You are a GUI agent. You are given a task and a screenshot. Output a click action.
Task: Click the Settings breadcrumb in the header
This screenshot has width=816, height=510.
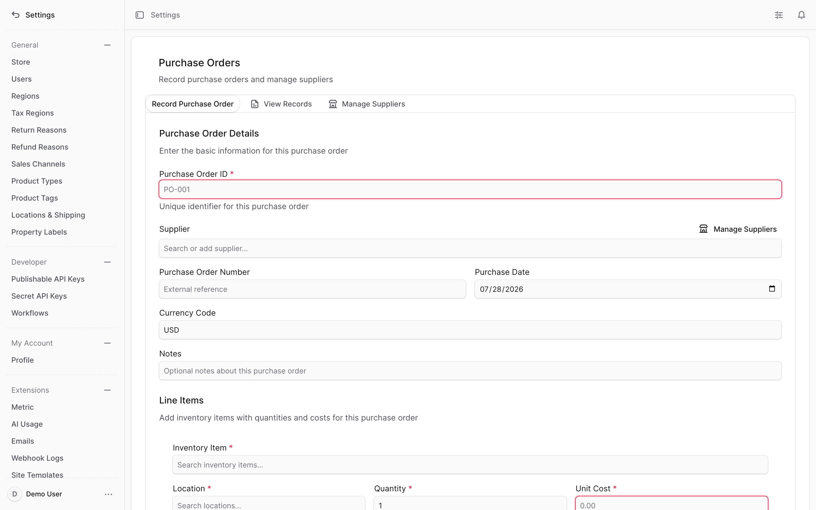pos(165,15)
